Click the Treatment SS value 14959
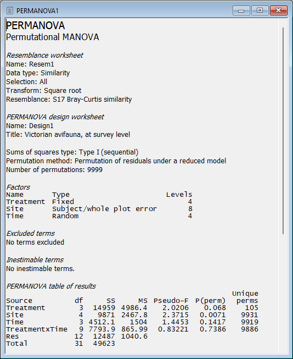 [x=104, y=308]
